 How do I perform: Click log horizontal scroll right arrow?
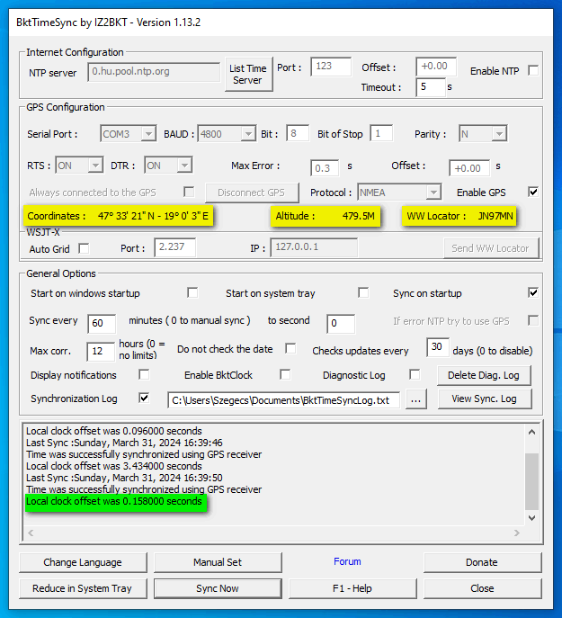517,533
